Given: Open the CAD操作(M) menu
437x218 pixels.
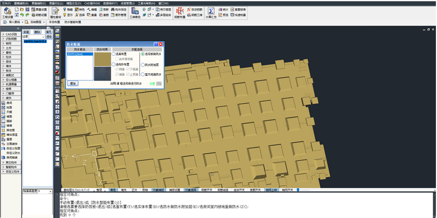Looking at the screenshot, I should 92,3.
